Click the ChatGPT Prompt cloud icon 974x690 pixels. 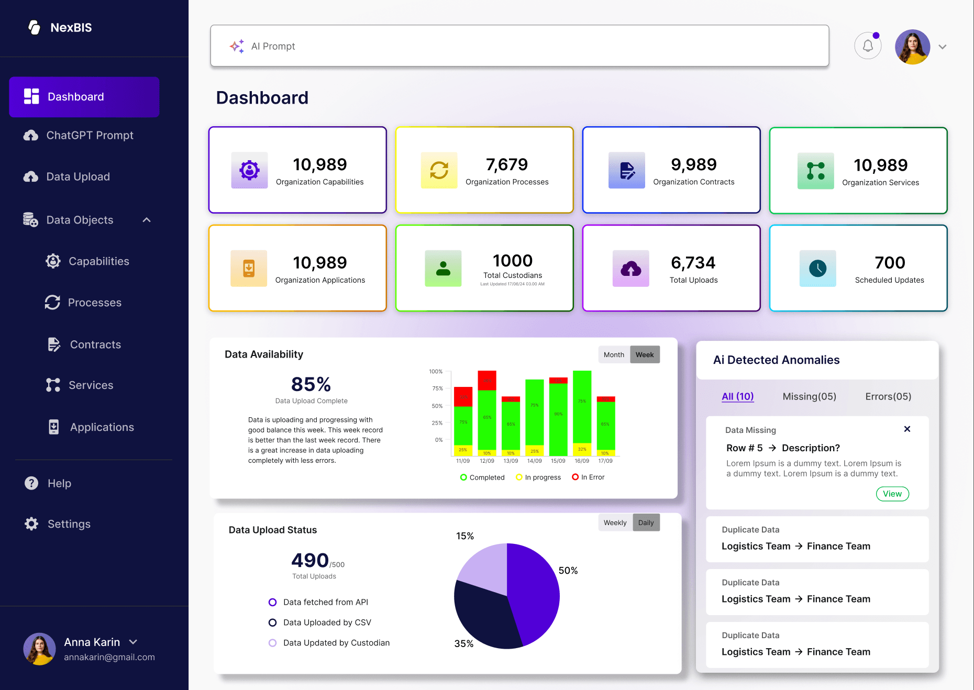click(31, 136)
